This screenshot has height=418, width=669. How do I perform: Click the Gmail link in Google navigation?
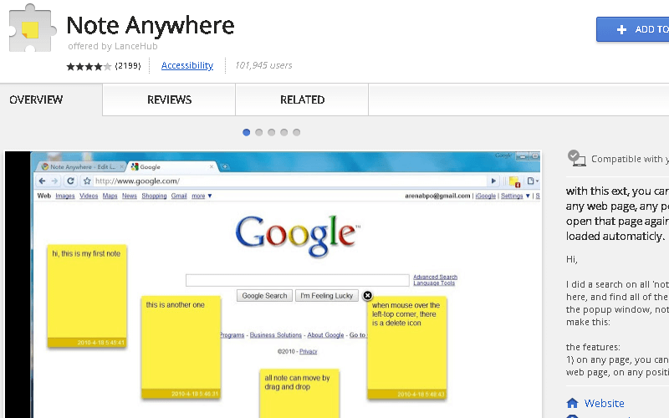pyautogui.click(x=179, y=196)
